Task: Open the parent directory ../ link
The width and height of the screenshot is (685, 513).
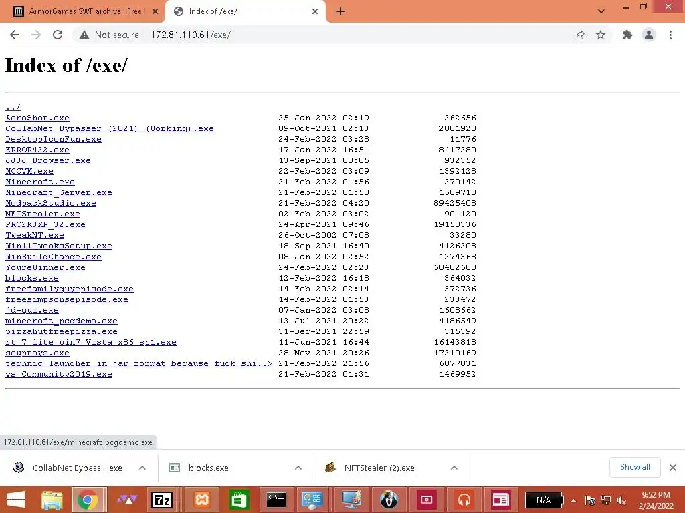Action: tap(13, 107)
